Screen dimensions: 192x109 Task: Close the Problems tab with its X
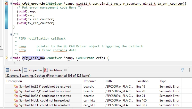66,70
